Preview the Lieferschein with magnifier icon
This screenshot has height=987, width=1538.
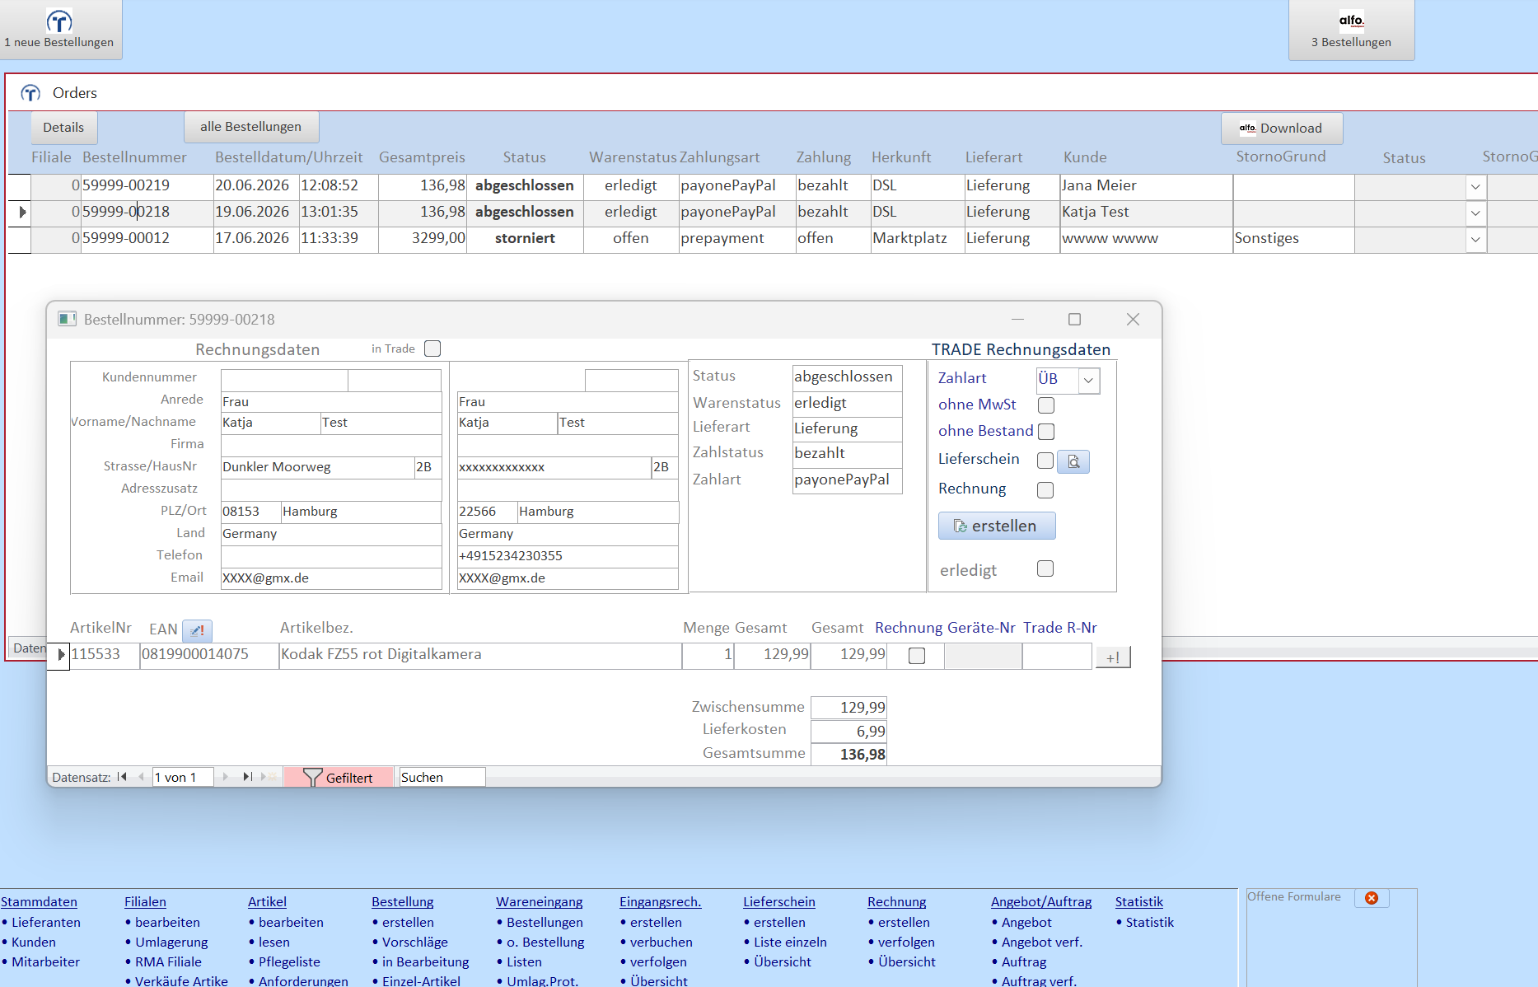click(1073, 461)
